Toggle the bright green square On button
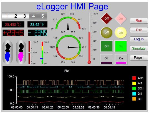 point(121,46)
